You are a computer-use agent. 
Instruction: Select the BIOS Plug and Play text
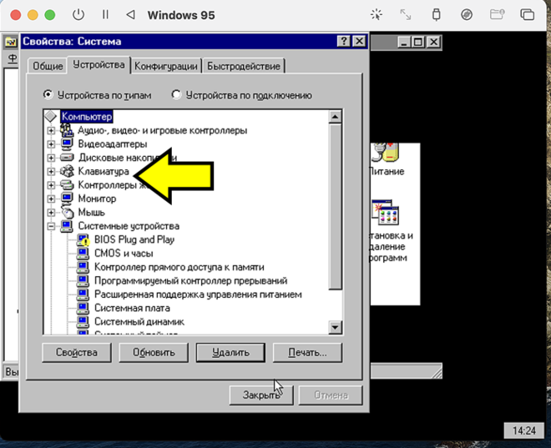tap(134, 239)
